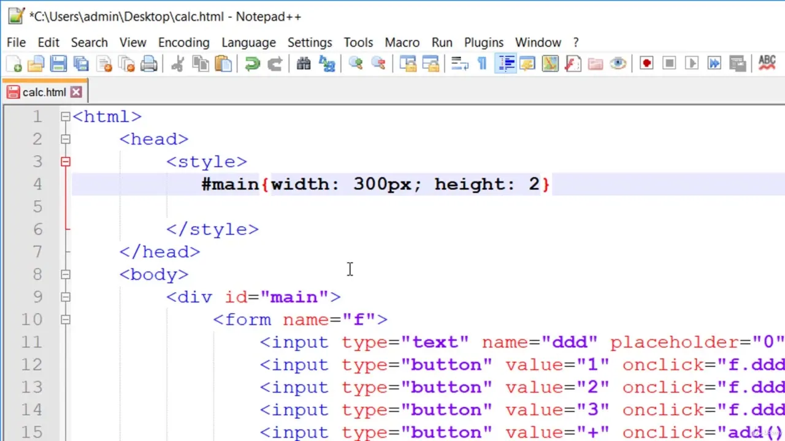The image size is (785, 441).
Task: Open the Tools menu
Action: [358, 42]
